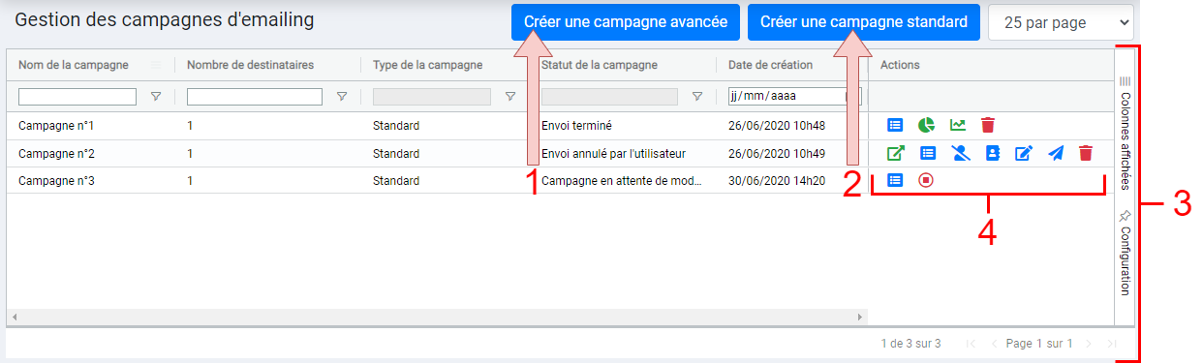
Task: Stop Campagne n°3 with the red stop icon
Action: (x=926, y=180)
